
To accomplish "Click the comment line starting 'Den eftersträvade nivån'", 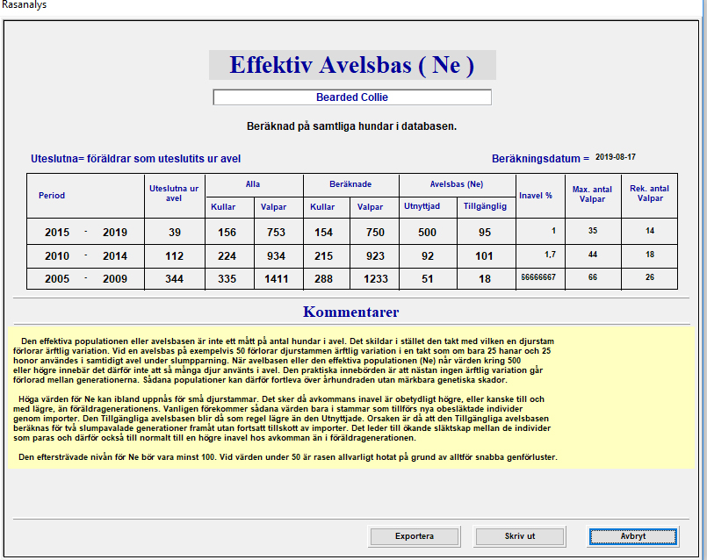I will coord(288,457).
